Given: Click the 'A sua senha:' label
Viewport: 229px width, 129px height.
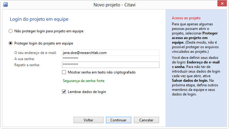Looking at the screenshot, I should 24,59.
